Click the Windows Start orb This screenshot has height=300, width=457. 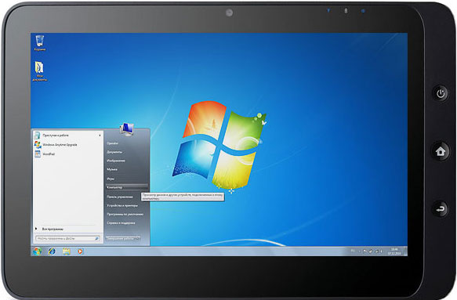coord(38,251)
